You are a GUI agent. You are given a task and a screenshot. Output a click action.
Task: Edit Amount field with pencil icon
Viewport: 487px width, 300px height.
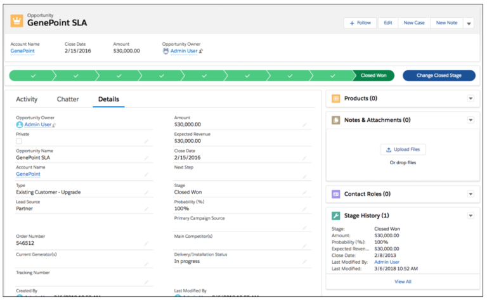pyautogui.click(x=304, y=125)
